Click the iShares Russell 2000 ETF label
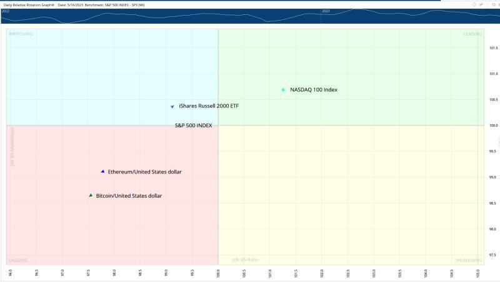500x282 pixels. 209,106
